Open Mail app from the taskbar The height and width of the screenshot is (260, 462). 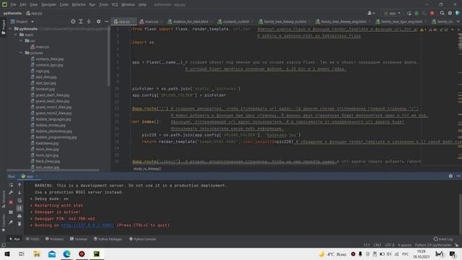coord(52,253)
